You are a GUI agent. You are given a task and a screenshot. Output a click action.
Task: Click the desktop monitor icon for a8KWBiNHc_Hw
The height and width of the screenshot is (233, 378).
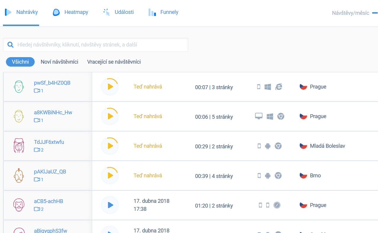(x=259, y=116)
